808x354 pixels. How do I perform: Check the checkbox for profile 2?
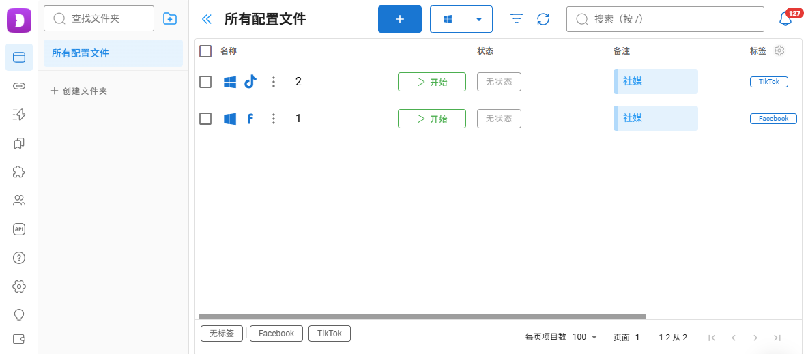tap(205, 81)
